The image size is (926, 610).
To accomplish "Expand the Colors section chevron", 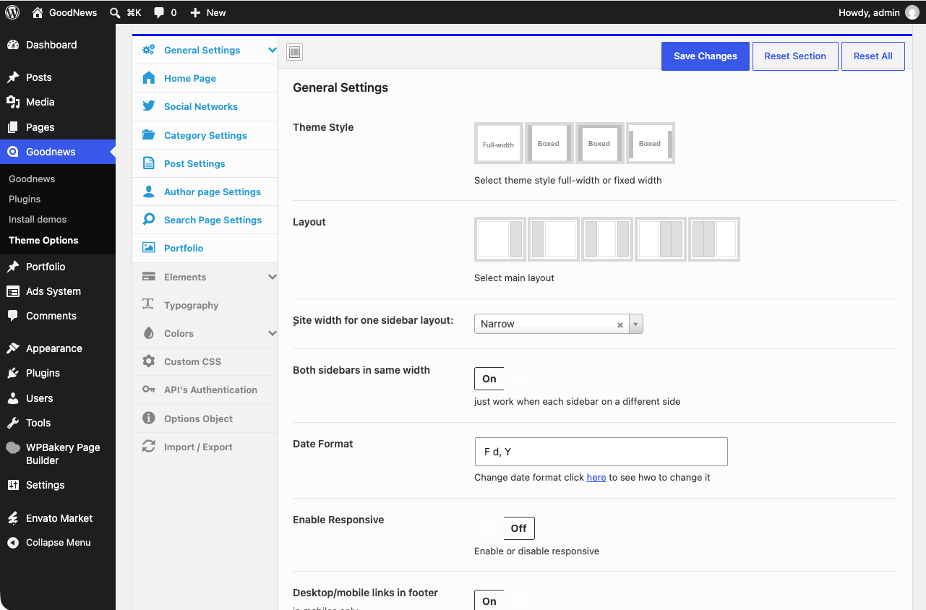I will (x=273, y=333).
